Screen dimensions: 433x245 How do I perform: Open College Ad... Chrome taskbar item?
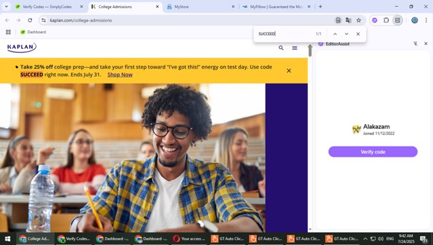point(35,239)
